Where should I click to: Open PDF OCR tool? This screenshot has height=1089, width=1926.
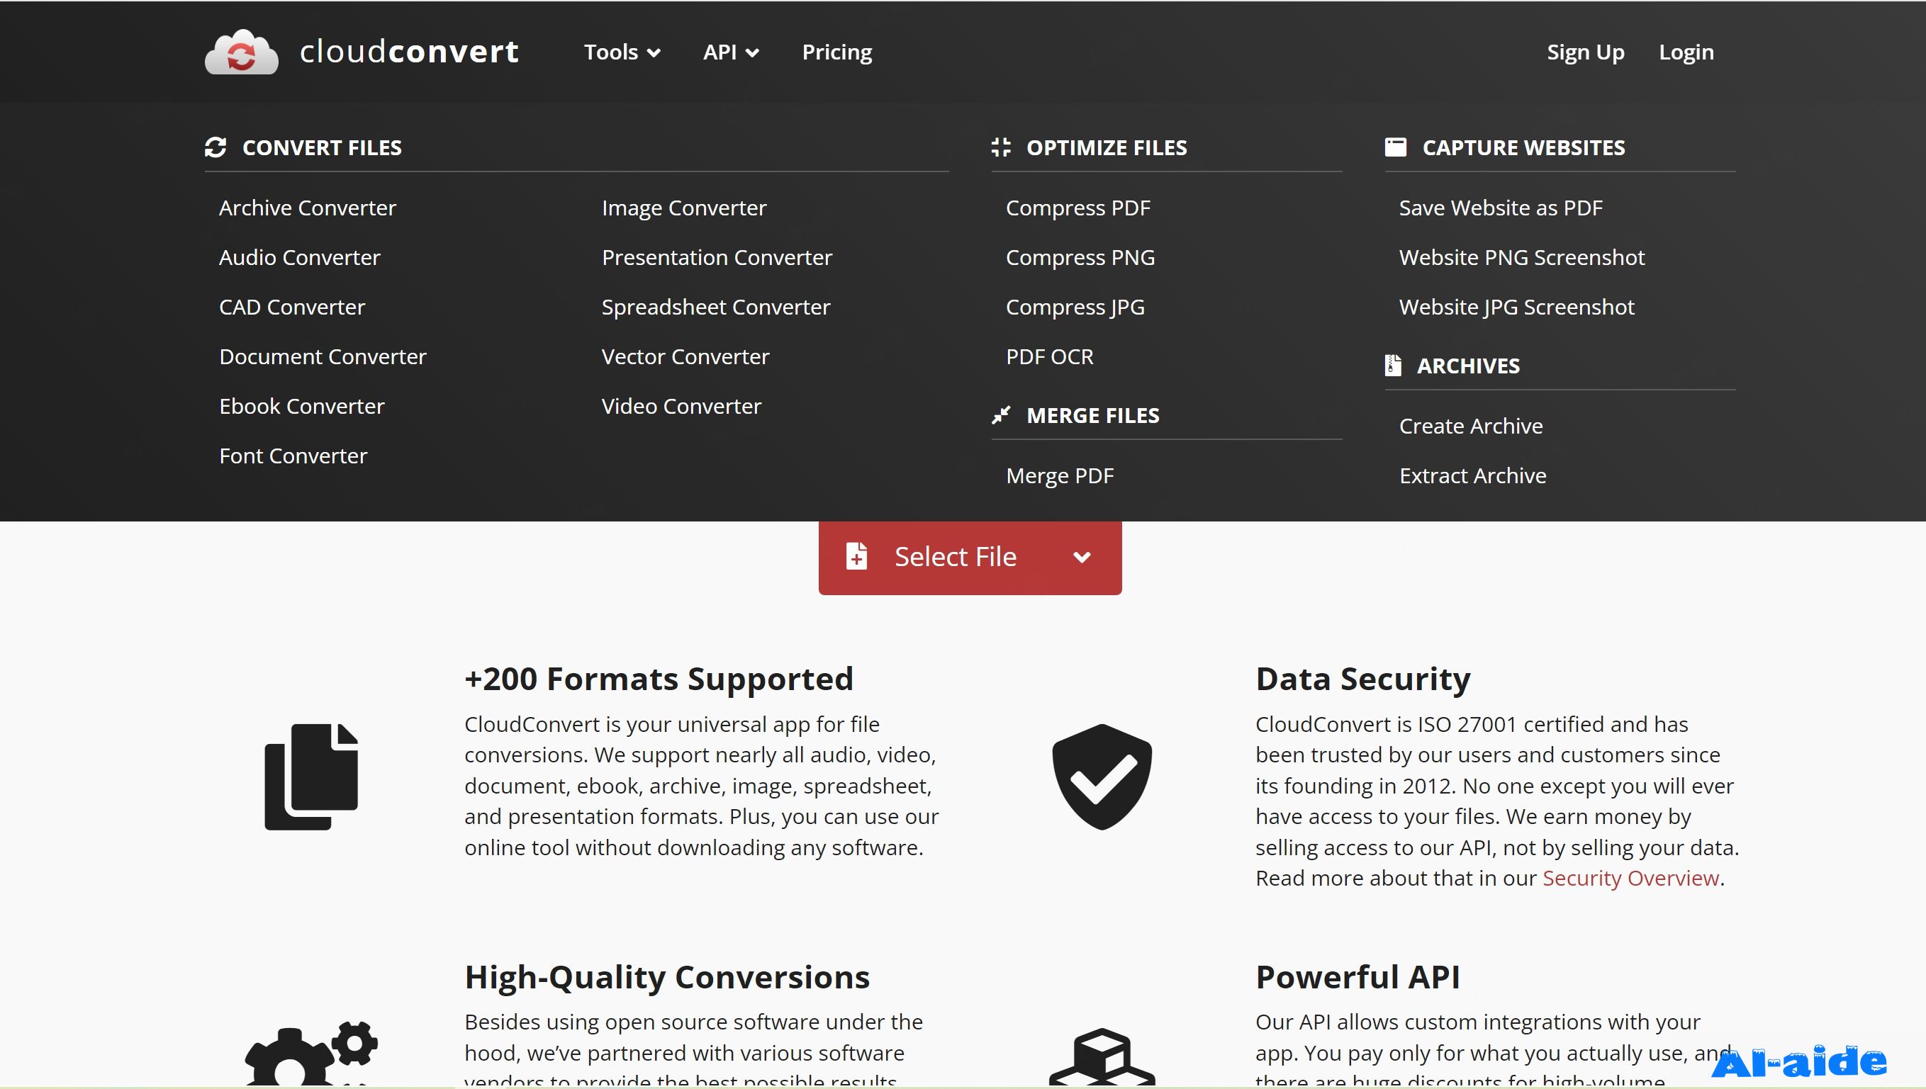pyautogui.click(x=1050, y=357)
